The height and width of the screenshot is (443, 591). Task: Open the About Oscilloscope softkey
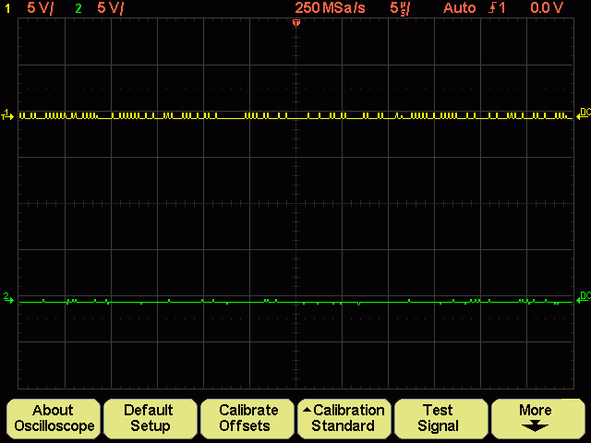(x=54, y=418)
